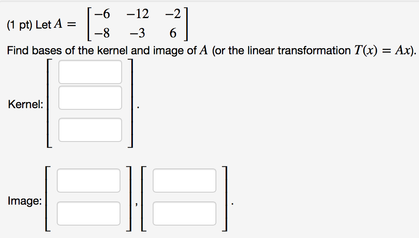Click the bottom box of second image vector
Image resolution: width=419 pixels, height=238 pixels.
click(x=185, y=213)
